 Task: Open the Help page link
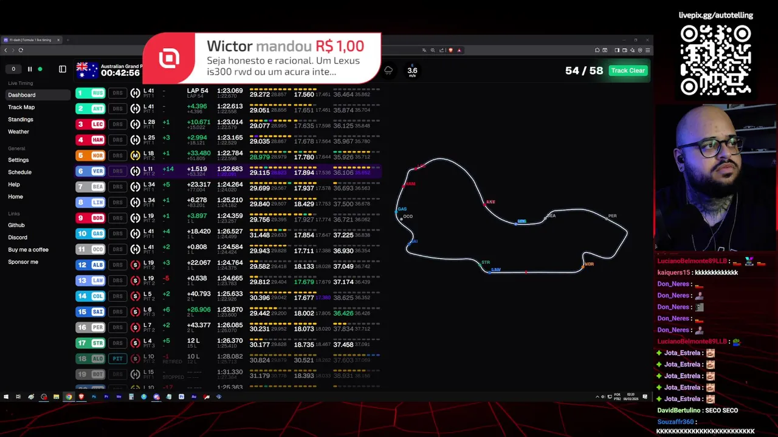pos(14,185)
